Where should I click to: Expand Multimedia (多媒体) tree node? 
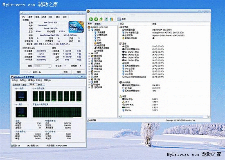click(x=89, y=64)
